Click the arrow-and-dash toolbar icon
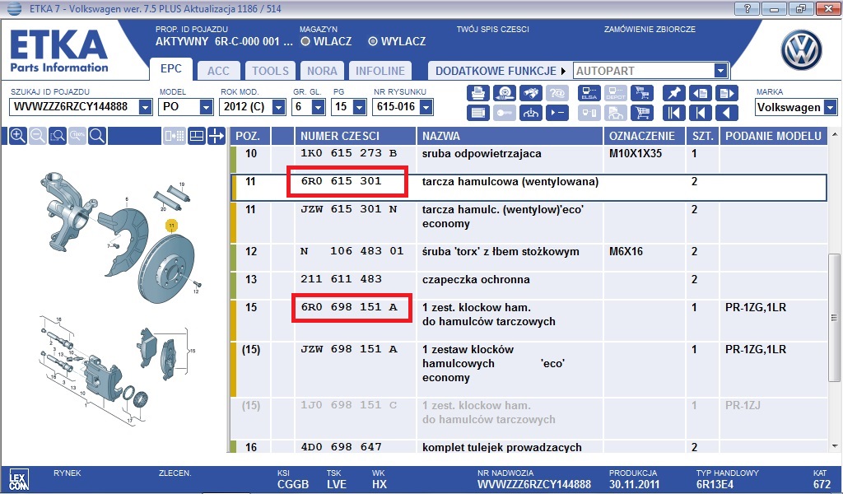Image resolution: width=843 pixels, height=494 pixels. pos(557,113)
